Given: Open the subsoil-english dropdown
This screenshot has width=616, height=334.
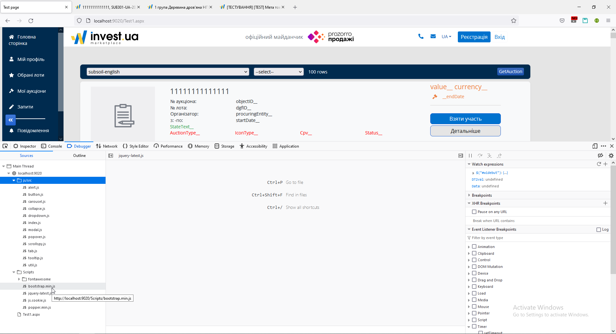Looking at the screenshot, I should 168,72.
